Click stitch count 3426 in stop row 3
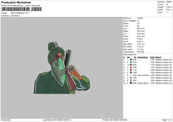Image resolution: width=173 pixels, height=122 pixels. pos(134,65)
